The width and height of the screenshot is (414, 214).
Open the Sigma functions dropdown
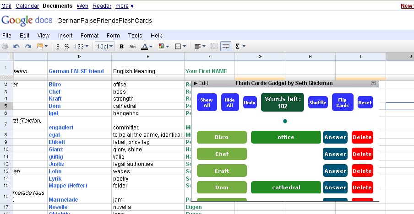[x=240, y=46]
